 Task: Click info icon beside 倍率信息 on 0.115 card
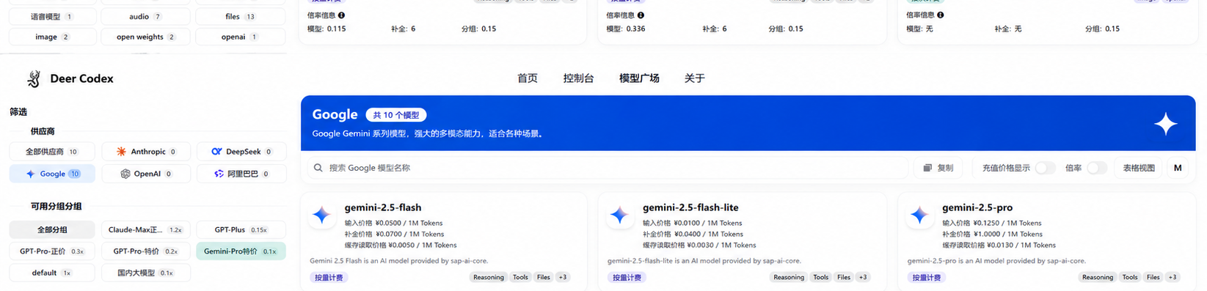click(342, 15)
